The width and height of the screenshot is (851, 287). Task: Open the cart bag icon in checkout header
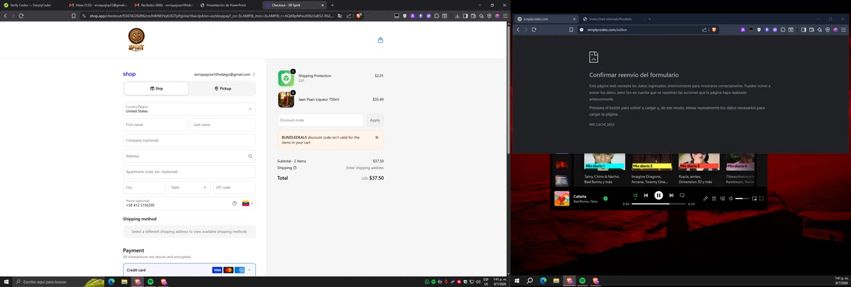[x=380, y=40]
